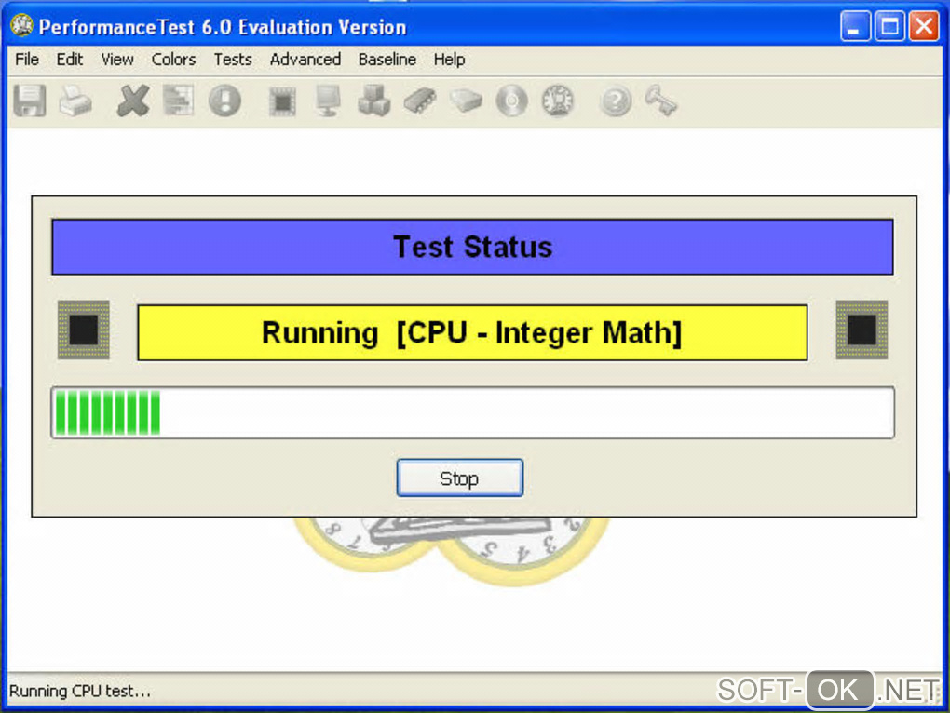The height and width of the screenshot is (713, 950).
Task: Open the View menu
Action: [117, 60]
